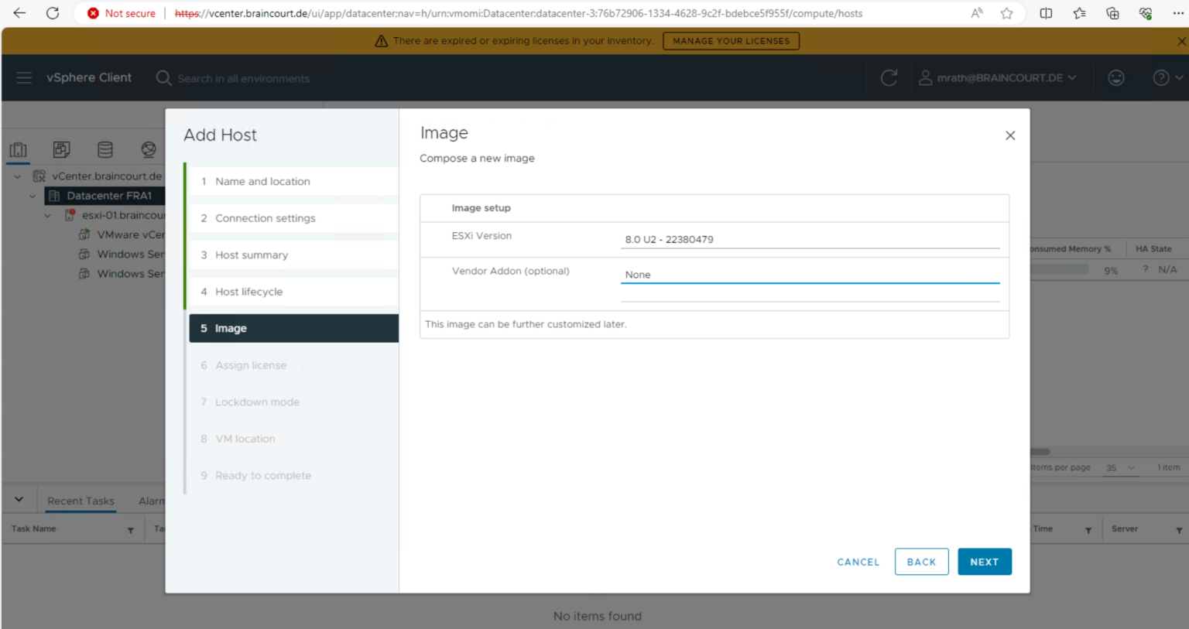
Task: Close the Image compose dialog
Action: pyautogui.click(x=1010, y=135)
